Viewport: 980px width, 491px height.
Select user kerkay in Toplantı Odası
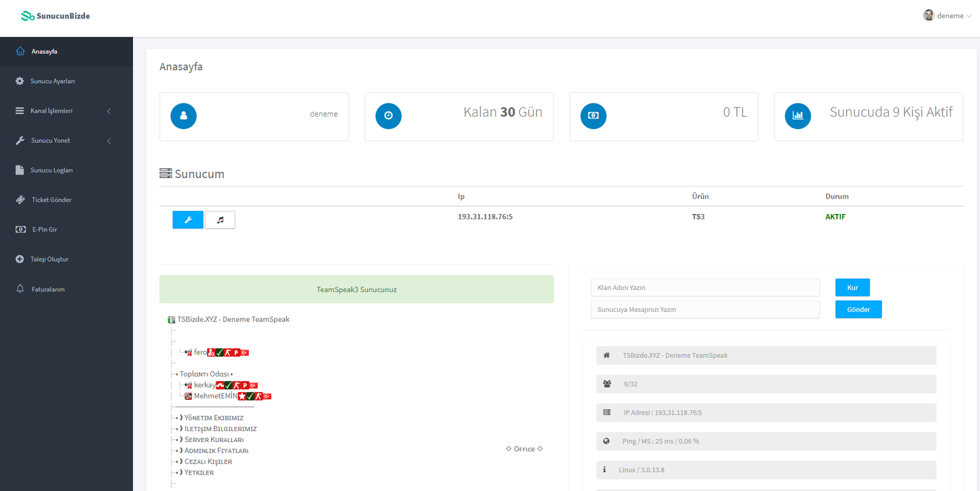click(x=205, y=385)
